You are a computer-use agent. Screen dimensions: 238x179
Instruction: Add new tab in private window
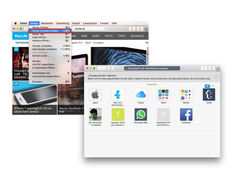click(x=218, y=69)
